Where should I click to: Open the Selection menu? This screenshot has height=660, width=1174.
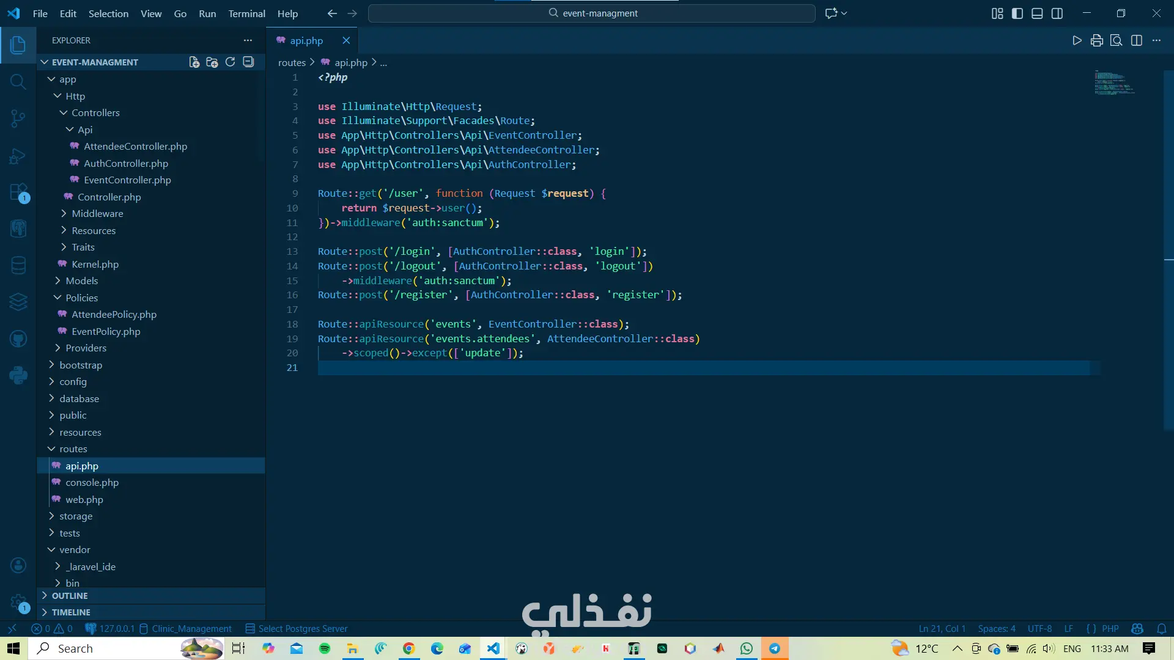[x=108, y=13]
